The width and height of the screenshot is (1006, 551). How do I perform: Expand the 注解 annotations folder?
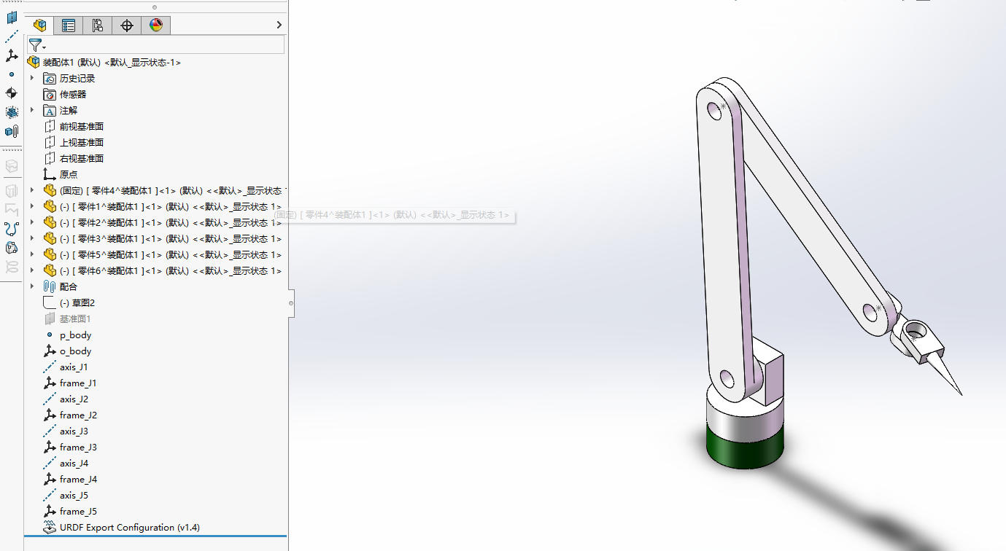tap(32, 109)
